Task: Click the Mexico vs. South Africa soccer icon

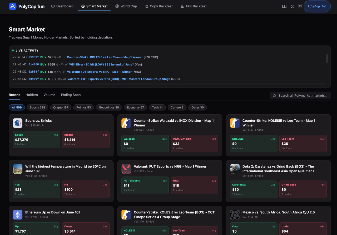Action: (x=235, y=215)
